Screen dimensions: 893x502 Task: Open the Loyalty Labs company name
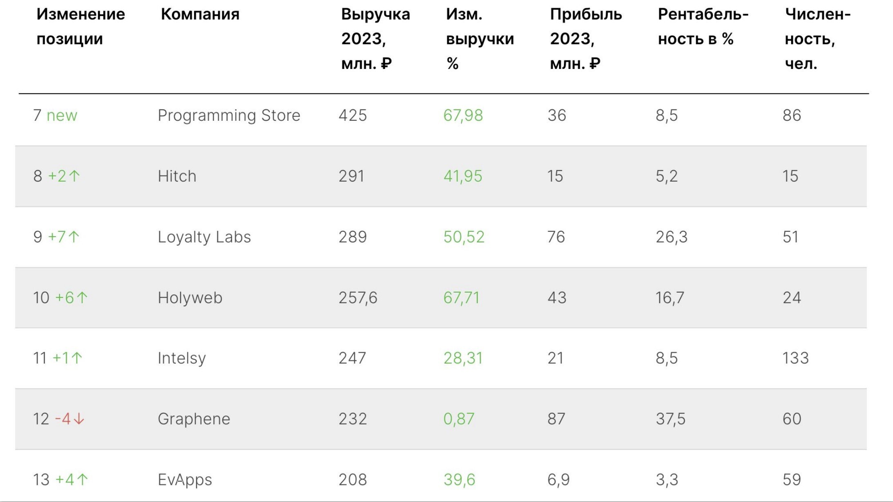coord(204,237)
